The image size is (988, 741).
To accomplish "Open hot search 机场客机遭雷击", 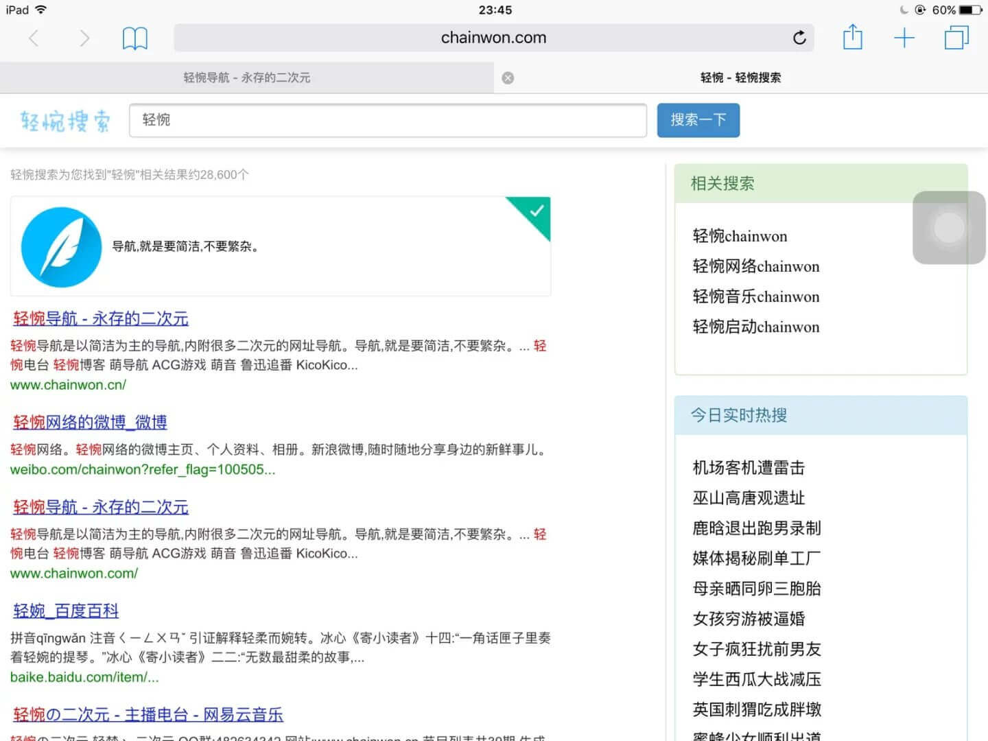I will coord(749,468).
